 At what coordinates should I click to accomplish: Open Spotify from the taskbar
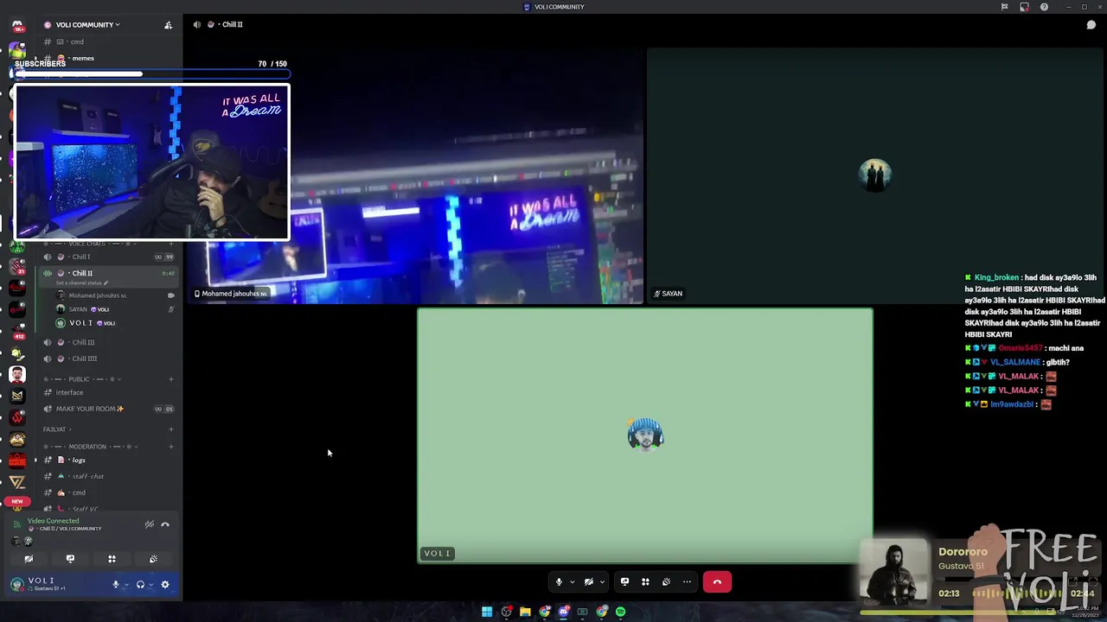pyautogui.click(x=620, y=612)
